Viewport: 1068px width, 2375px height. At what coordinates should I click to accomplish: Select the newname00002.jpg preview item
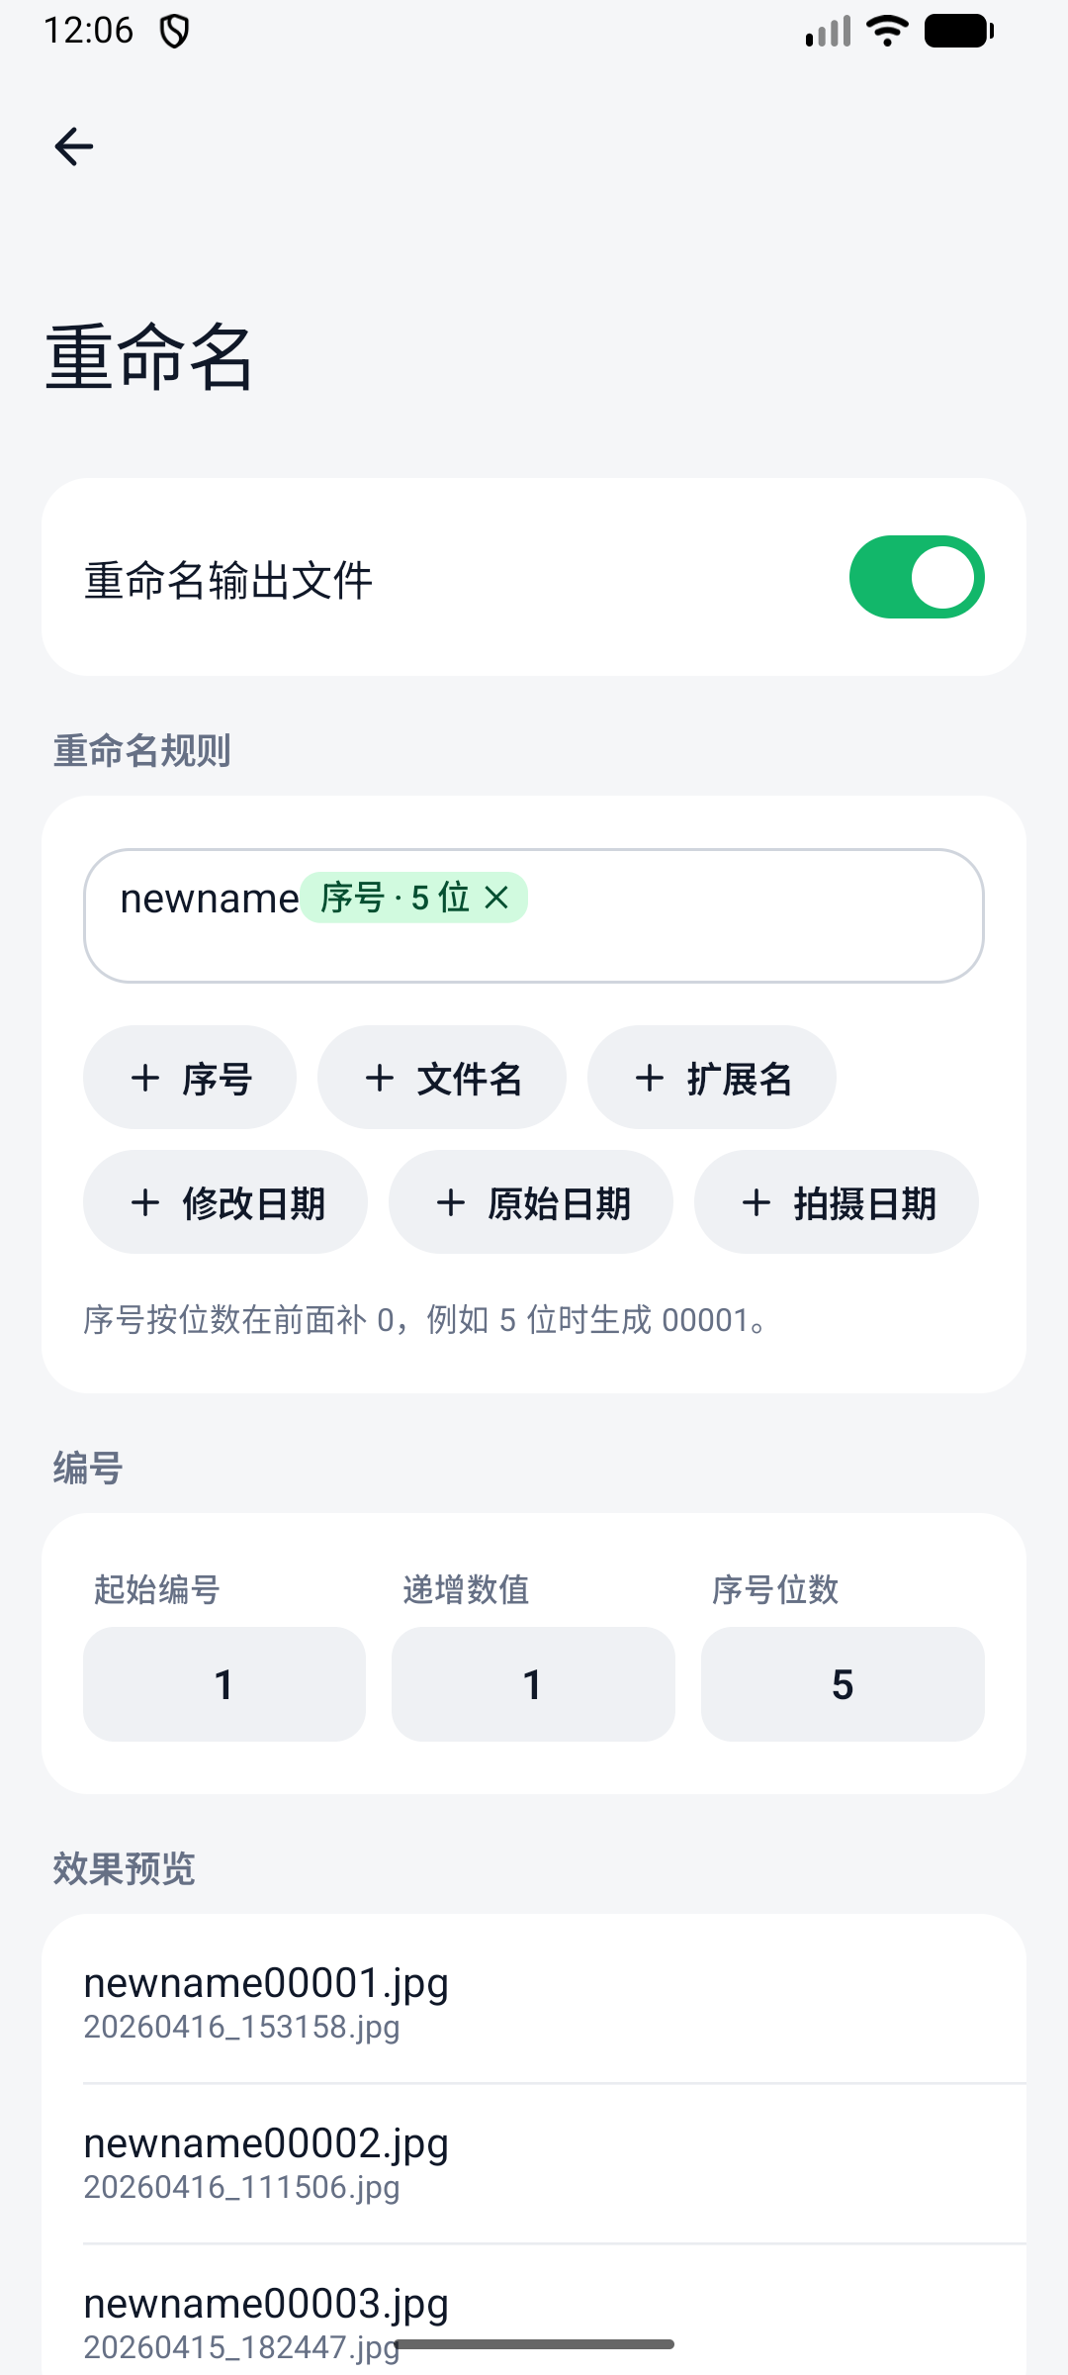(534, 2163)
